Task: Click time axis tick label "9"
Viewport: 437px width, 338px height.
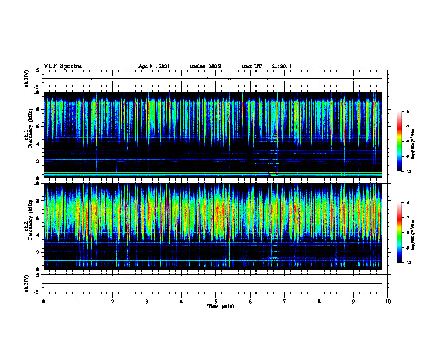Action: (353, 302)
